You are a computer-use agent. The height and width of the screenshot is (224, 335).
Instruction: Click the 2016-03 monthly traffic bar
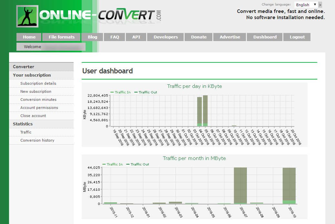click(x=175, y=203)
